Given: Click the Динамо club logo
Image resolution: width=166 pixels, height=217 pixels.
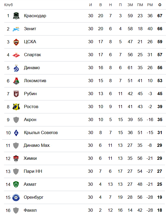Looking at the screenshot, I should tap(16, 68).
